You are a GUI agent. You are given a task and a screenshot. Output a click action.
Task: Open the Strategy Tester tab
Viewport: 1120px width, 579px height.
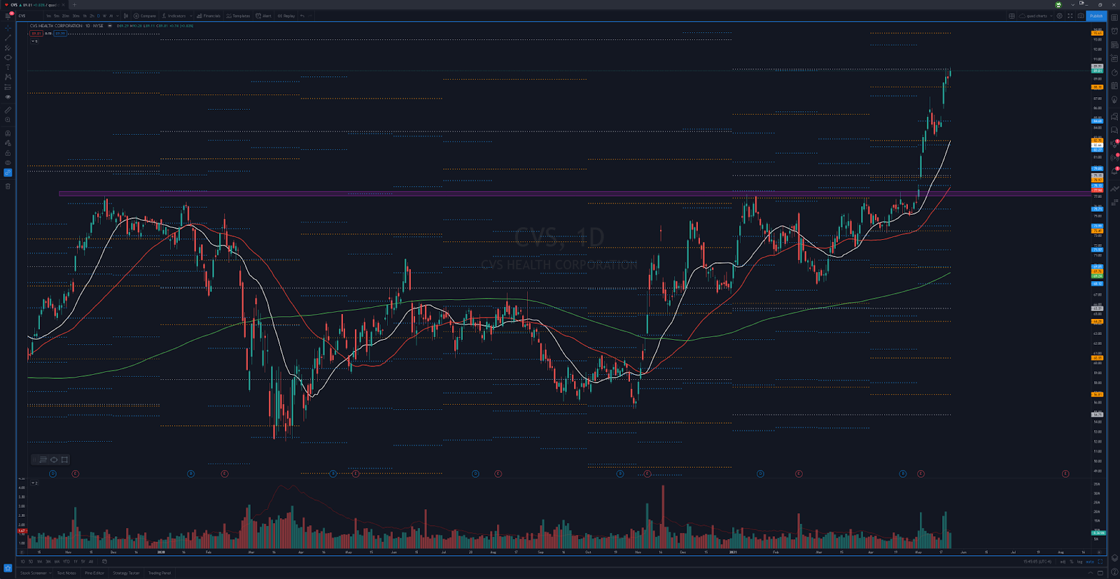click(126, 573)
